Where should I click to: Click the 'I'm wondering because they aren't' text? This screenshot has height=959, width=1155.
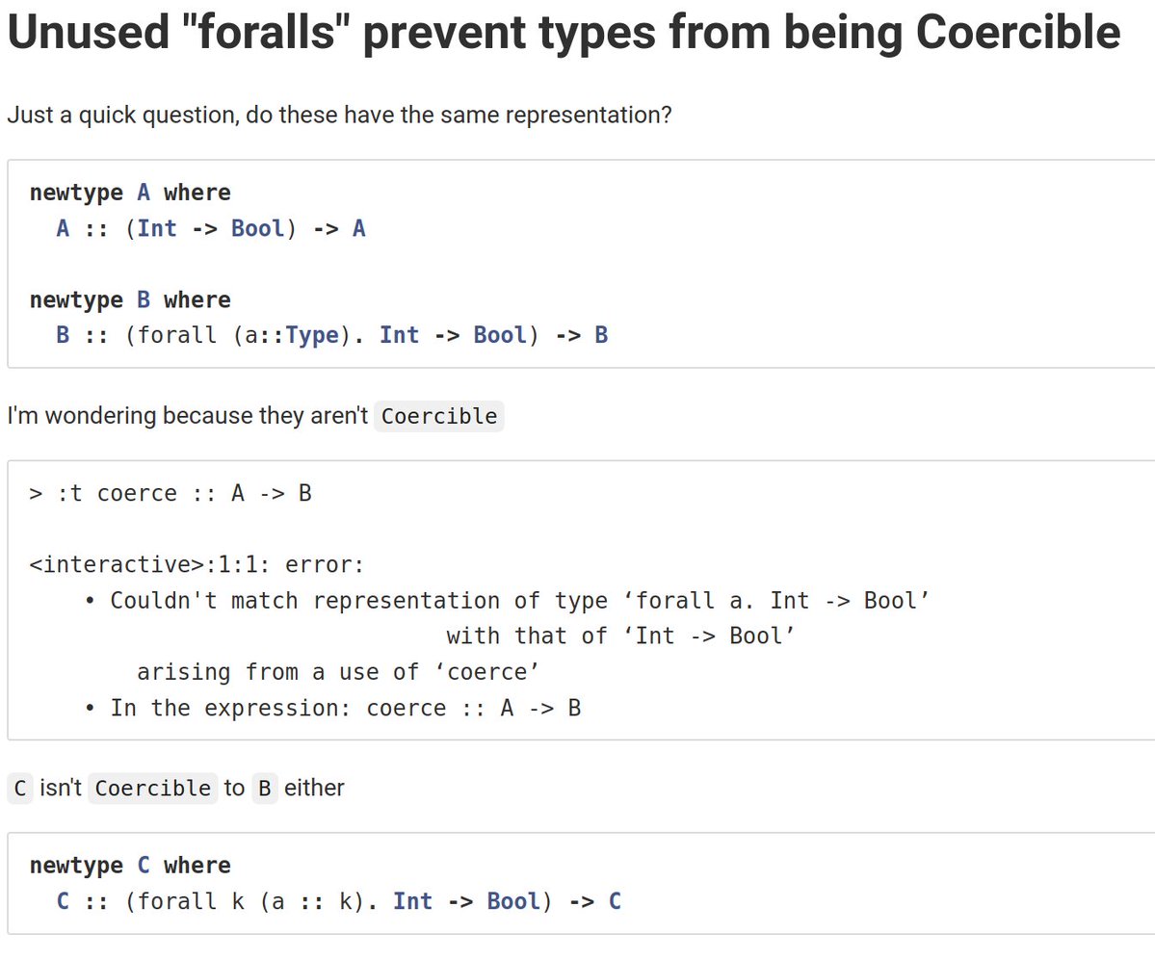188,416
